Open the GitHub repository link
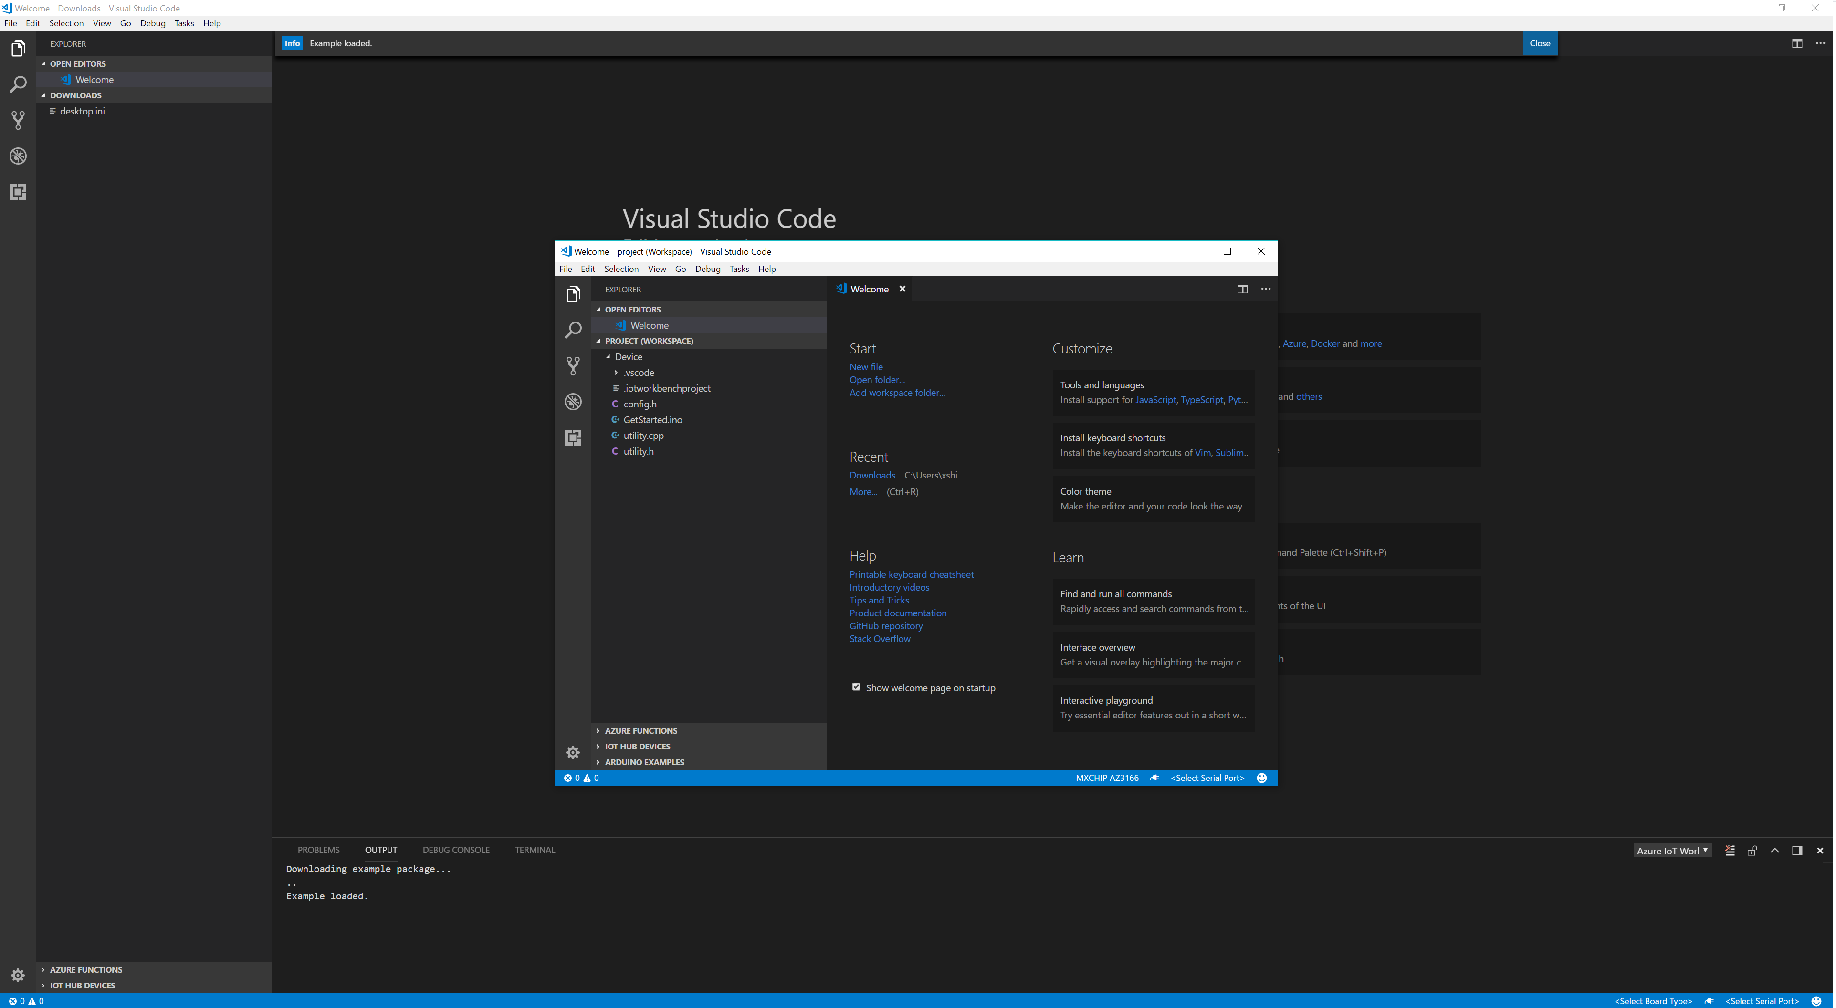The height and width of the screenshot is (1008, 1836). point(886,626)
